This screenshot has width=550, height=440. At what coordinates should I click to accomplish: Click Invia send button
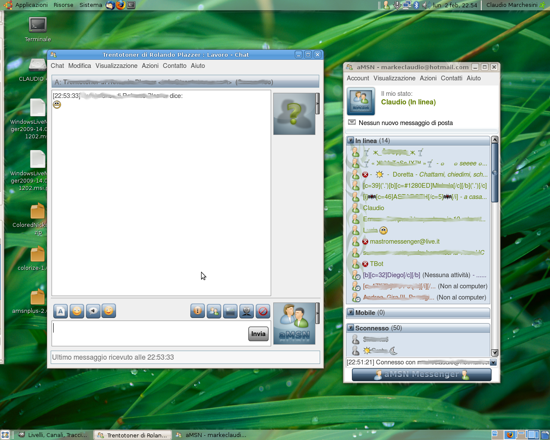pyautogui.click(x=258, y=334)
